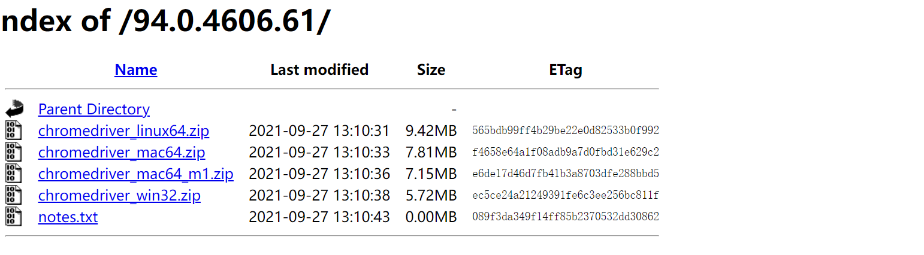Click the file icon beside chromedriver_linux64.zip
This screenshot has height=255, width=924.
tap(14, 130)
